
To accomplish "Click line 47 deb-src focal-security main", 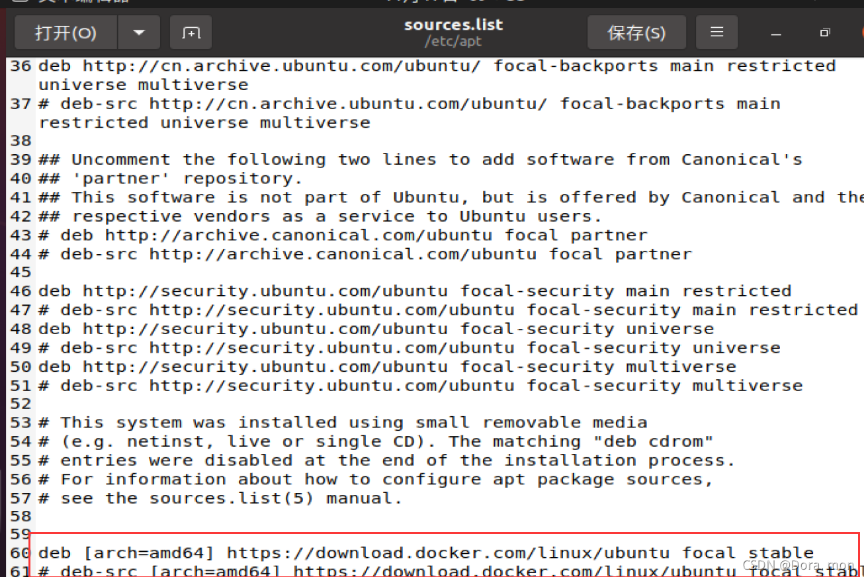I will [448, 310].
